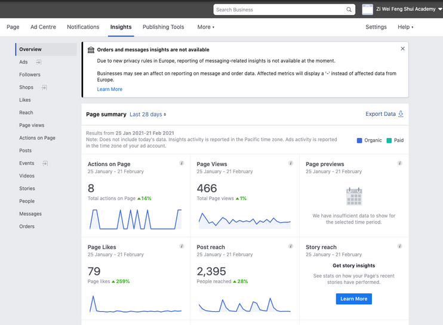Click the Organic blue legend swatch
This screenshot has height=325, width=443.
tap(359, 140)
